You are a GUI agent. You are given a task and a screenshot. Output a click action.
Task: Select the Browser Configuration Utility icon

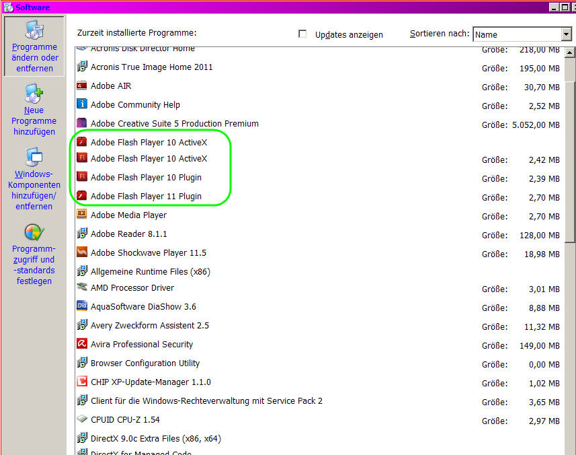(x=82, y=363)
